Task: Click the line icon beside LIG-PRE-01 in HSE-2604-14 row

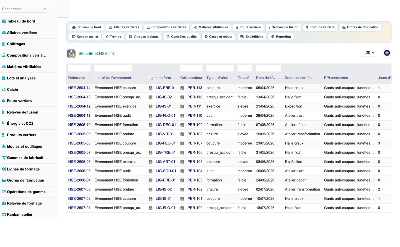Action: 151,88
